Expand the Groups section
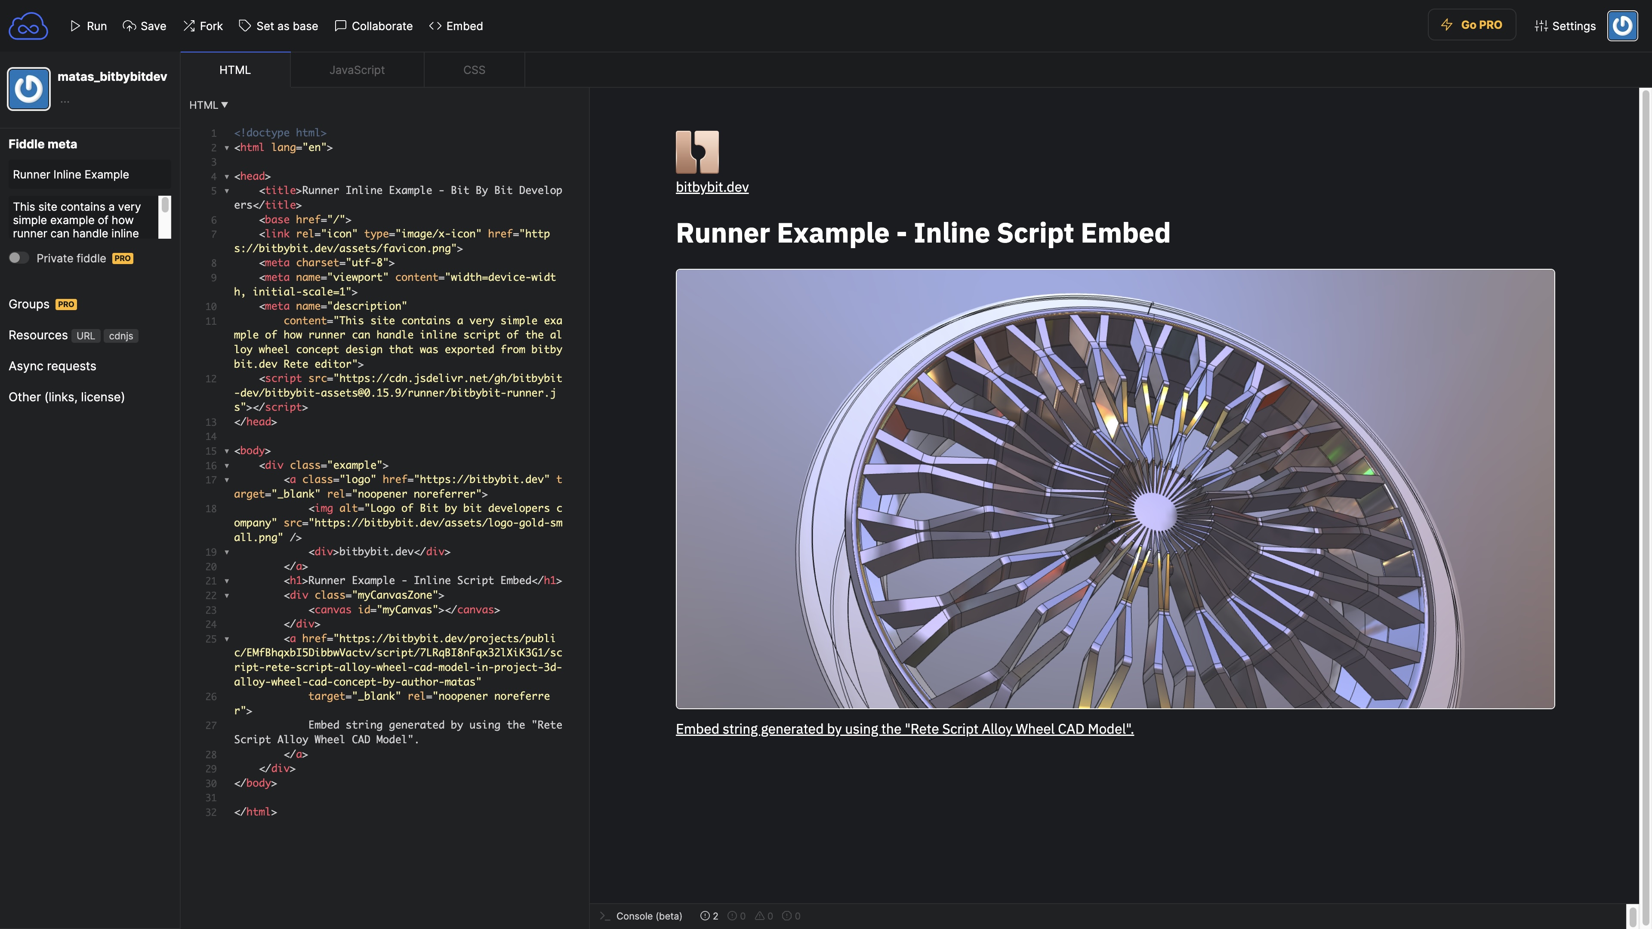The image size is (1652, 929). coord(29,305)
